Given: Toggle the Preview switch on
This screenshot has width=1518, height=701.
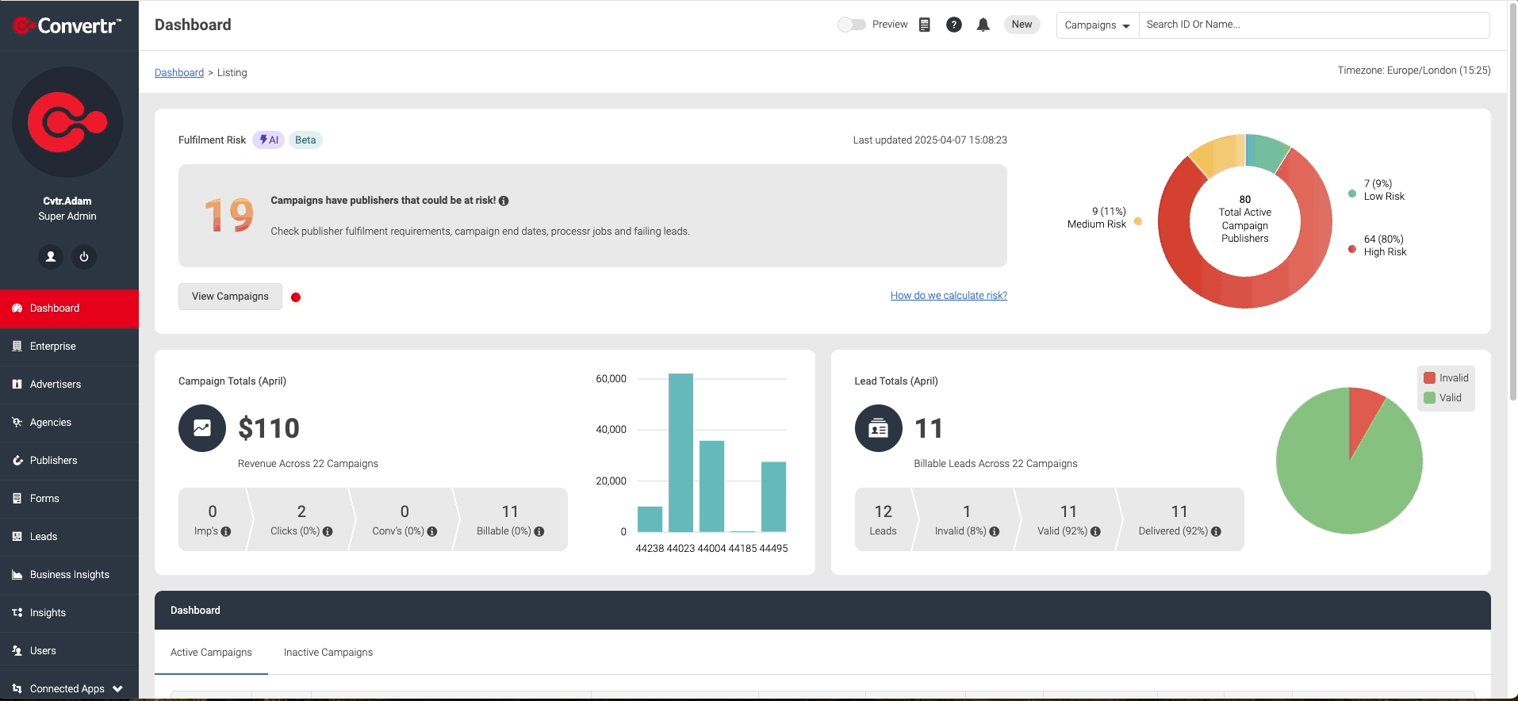Looking at the screenshot, I should click(x=852, y=25).
